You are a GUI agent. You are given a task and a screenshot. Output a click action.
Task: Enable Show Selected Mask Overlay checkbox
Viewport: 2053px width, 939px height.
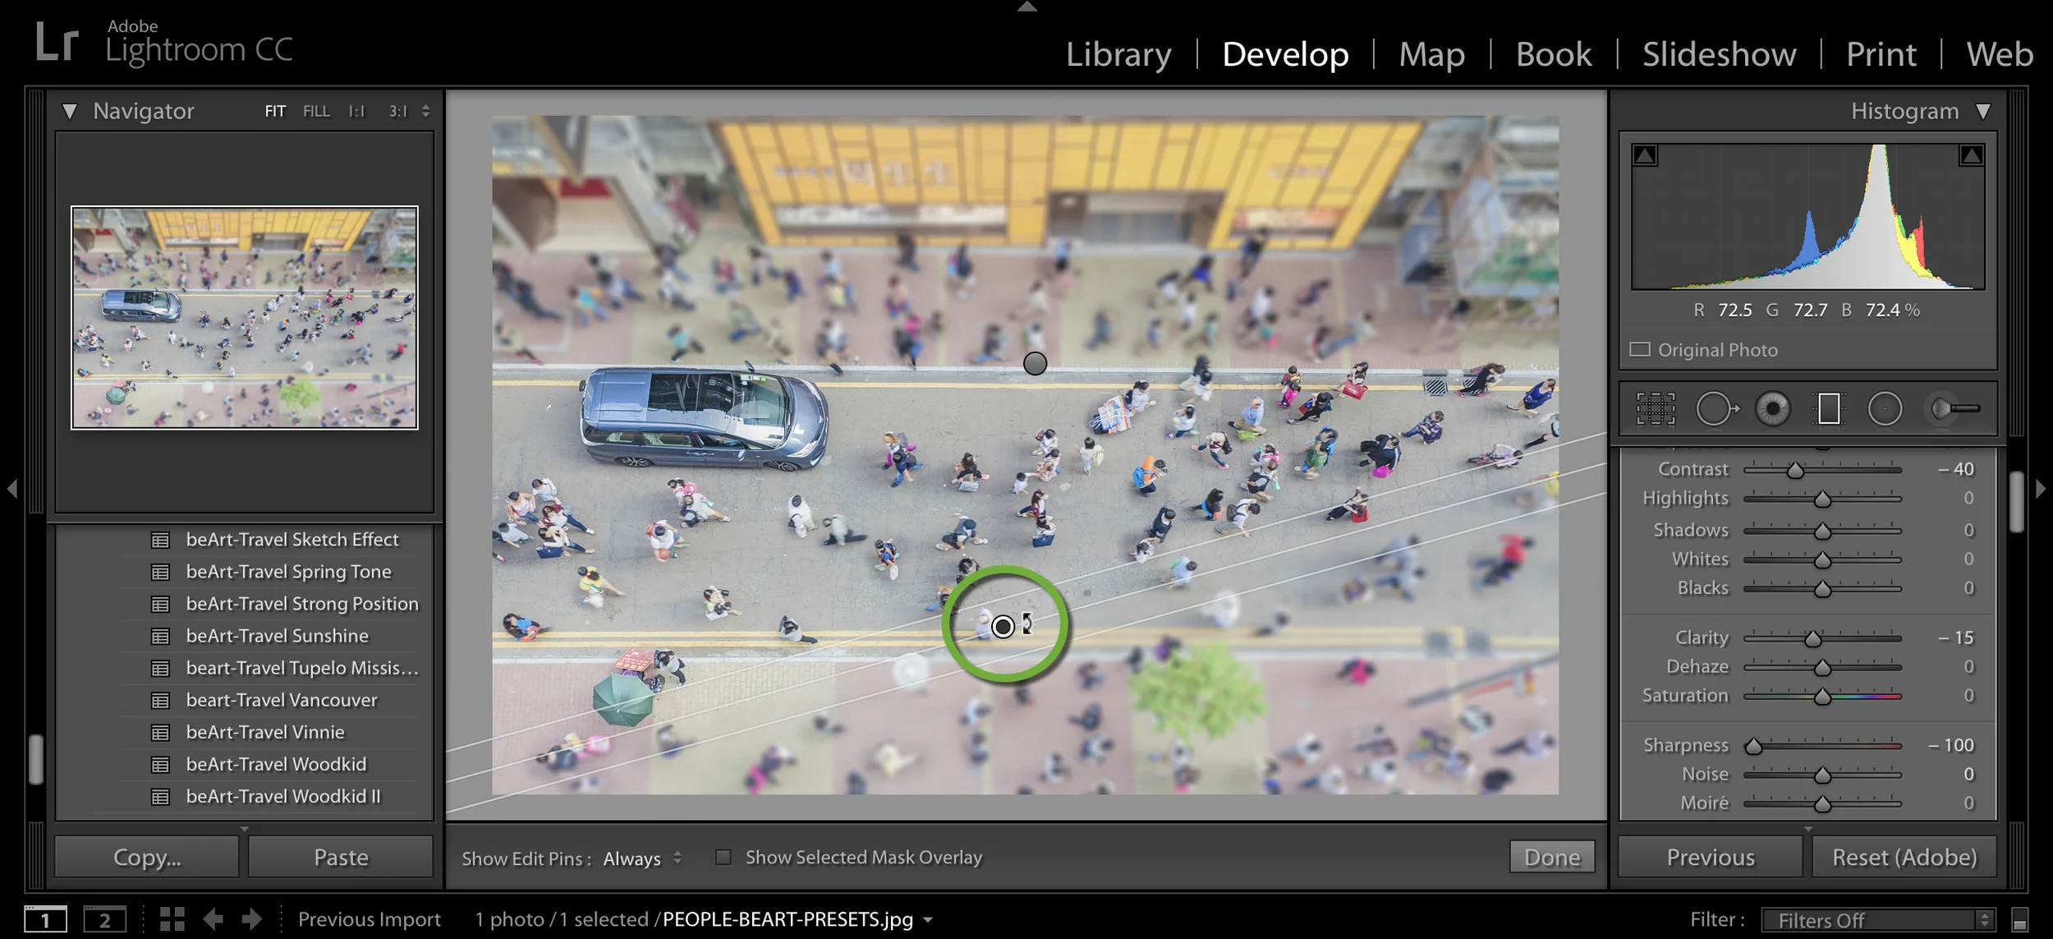(723, 857)
